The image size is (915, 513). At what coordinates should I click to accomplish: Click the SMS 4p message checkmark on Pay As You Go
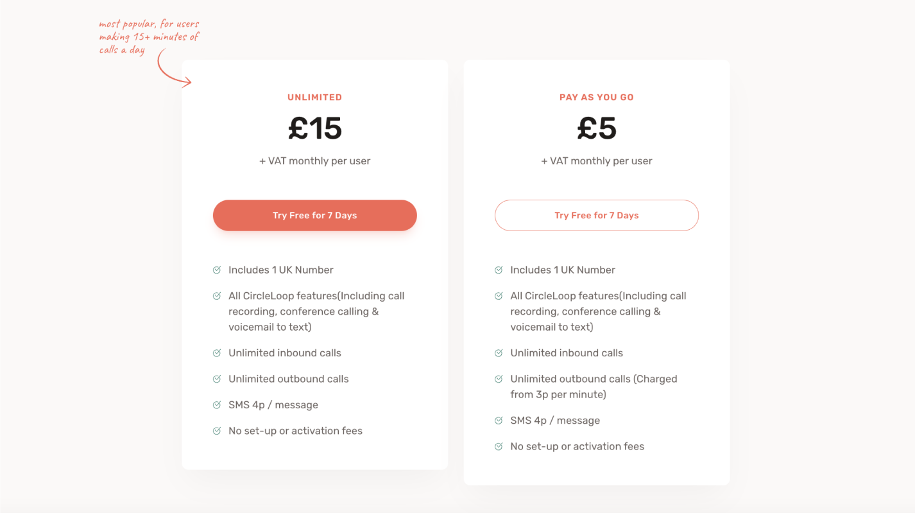tap(498, 420)
